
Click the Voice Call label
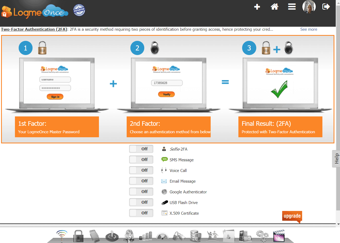(178, 171)
